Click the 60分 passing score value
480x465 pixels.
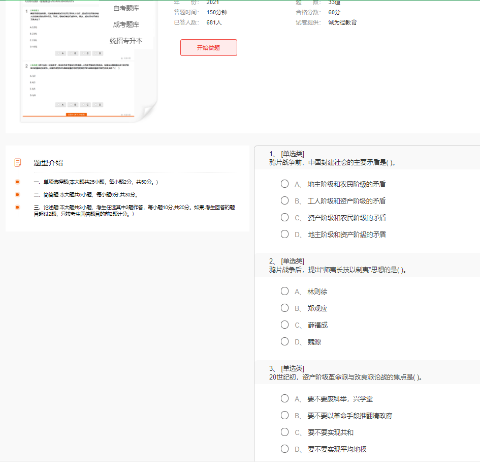coord(334,12)
